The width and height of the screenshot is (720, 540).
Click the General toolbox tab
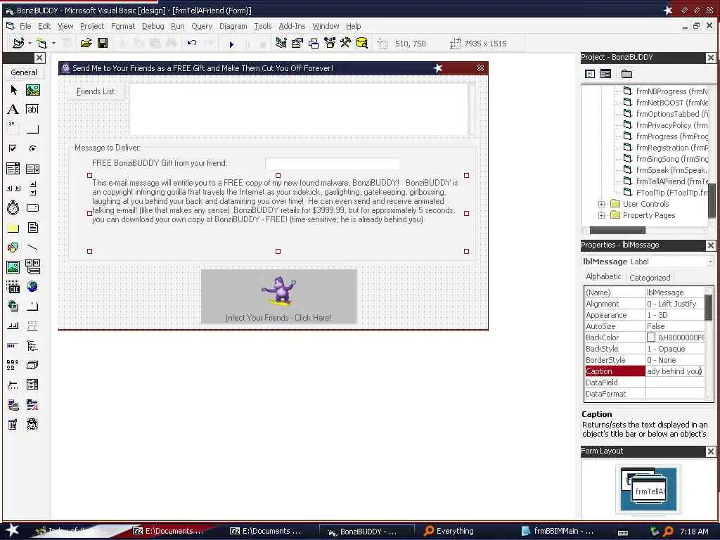(24, 72)
